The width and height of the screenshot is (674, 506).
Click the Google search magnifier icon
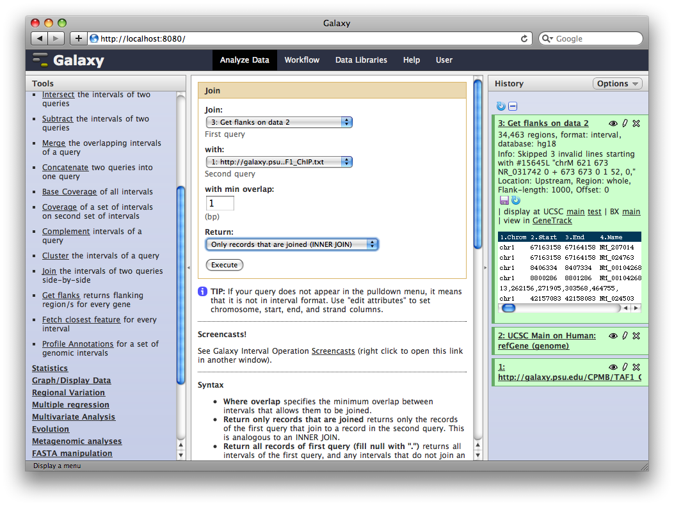coord(548,38)
